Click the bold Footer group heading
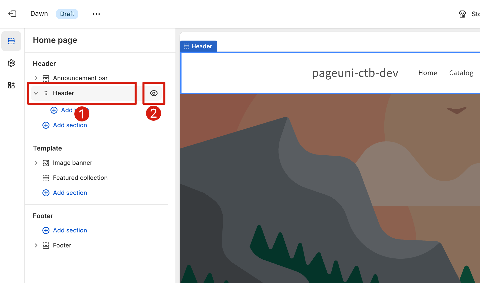Viewport: 480px width, 283px height. (x=43, y=216)
